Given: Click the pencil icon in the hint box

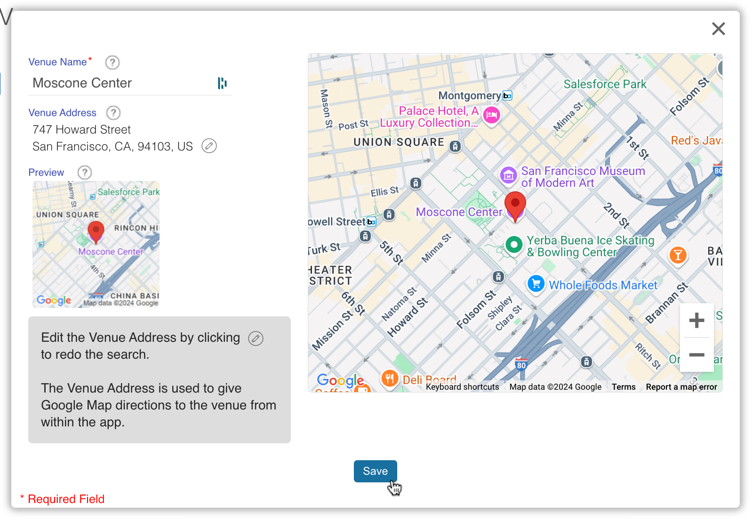Looking at the screenshot, I should coord(256,338).
